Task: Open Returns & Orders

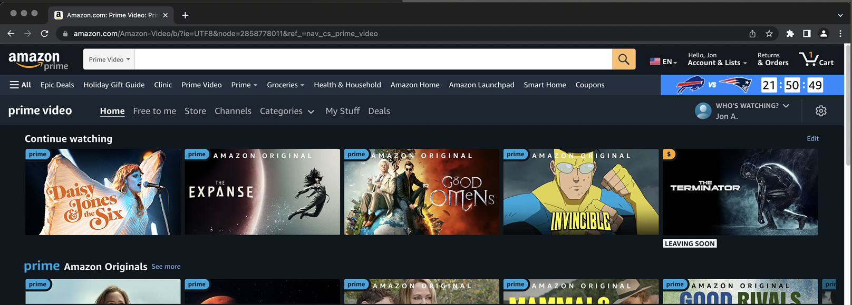Action: (x=773, y=59)
